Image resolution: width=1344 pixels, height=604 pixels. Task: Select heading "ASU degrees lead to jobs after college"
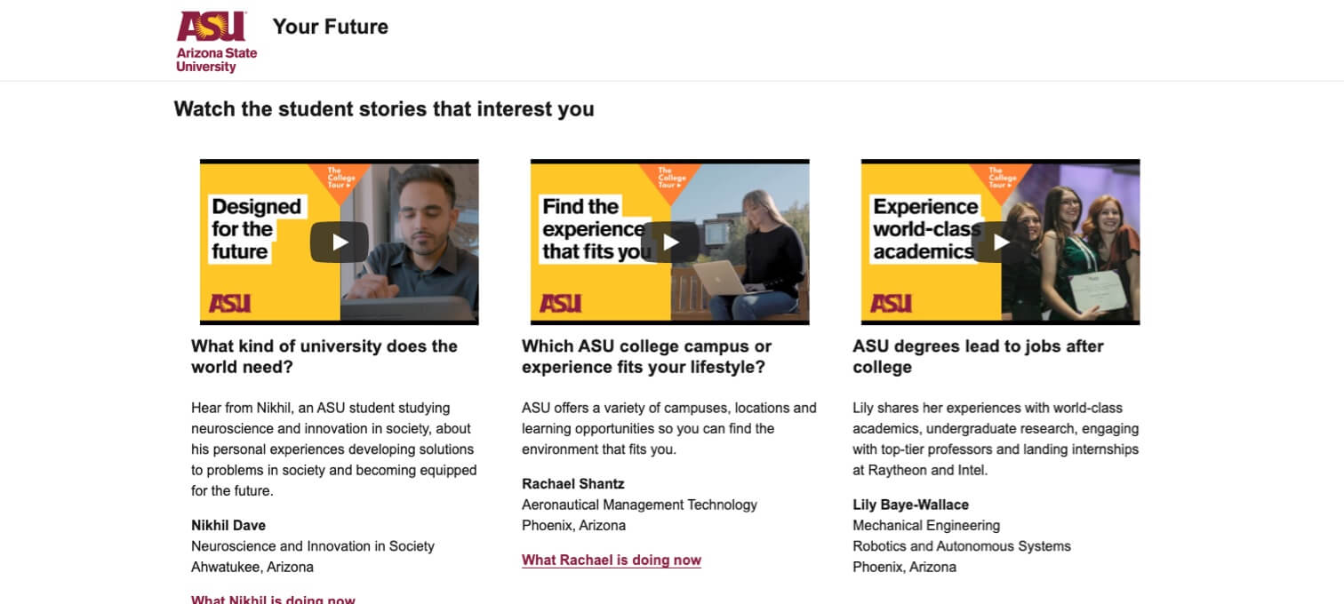978,356
